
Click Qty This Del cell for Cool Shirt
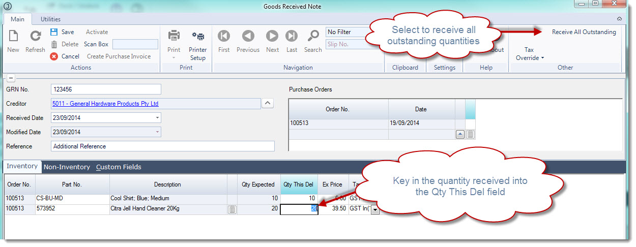click(x=299, y=198)
